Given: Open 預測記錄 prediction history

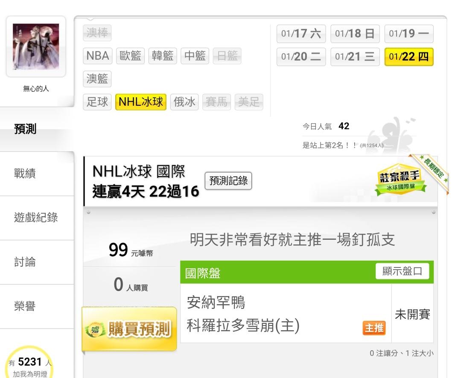Looking at the screenshot, I should [228, 180].
